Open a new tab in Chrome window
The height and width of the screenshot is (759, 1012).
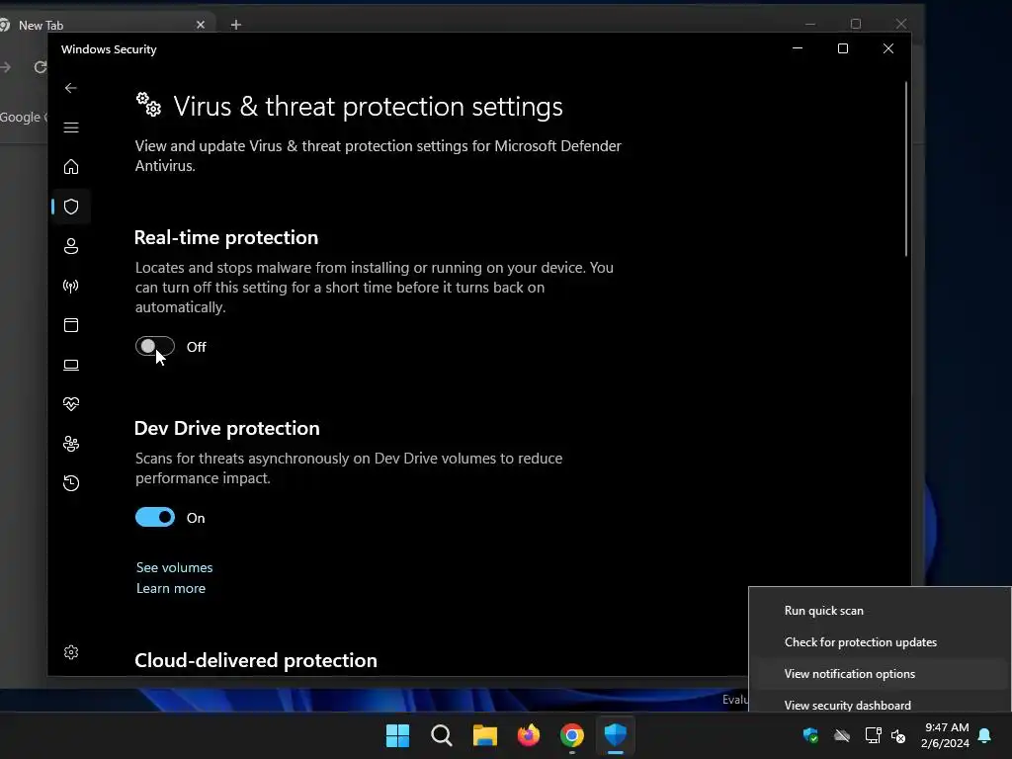pos(236,25)
